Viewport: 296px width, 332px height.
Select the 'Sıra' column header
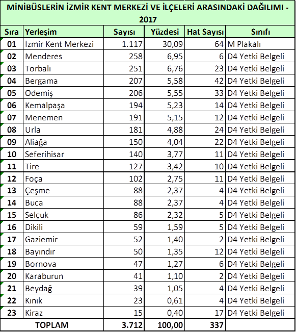click(x=12, y=32)
